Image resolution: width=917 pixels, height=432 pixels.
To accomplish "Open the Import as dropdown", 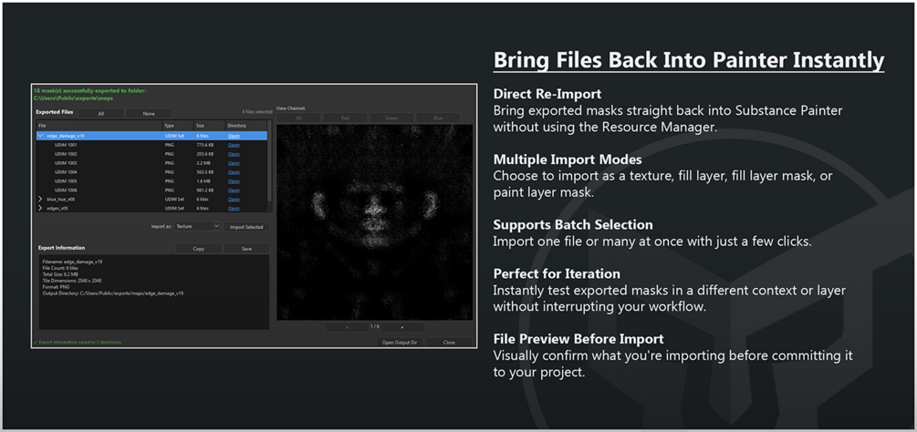I will pos(197,227).
